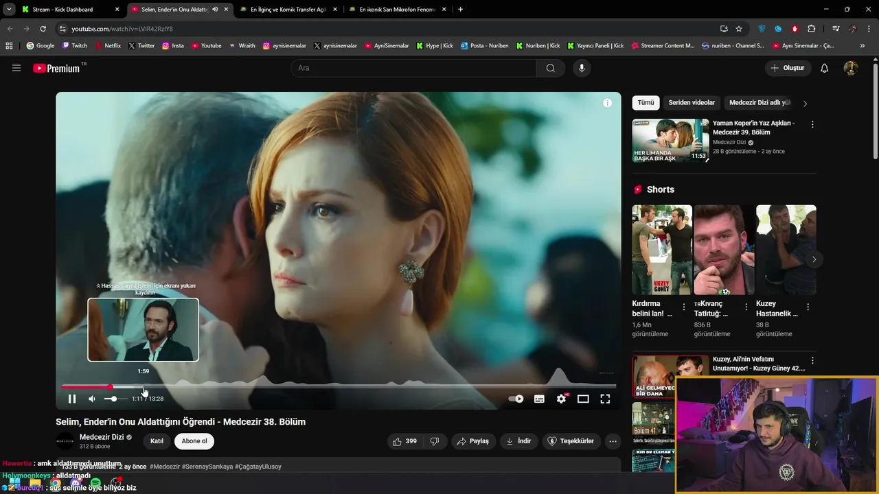The height and width of the screenshot is (494, 879).
Task: Mute the video volume speaker icon
Action: (92, 399)
